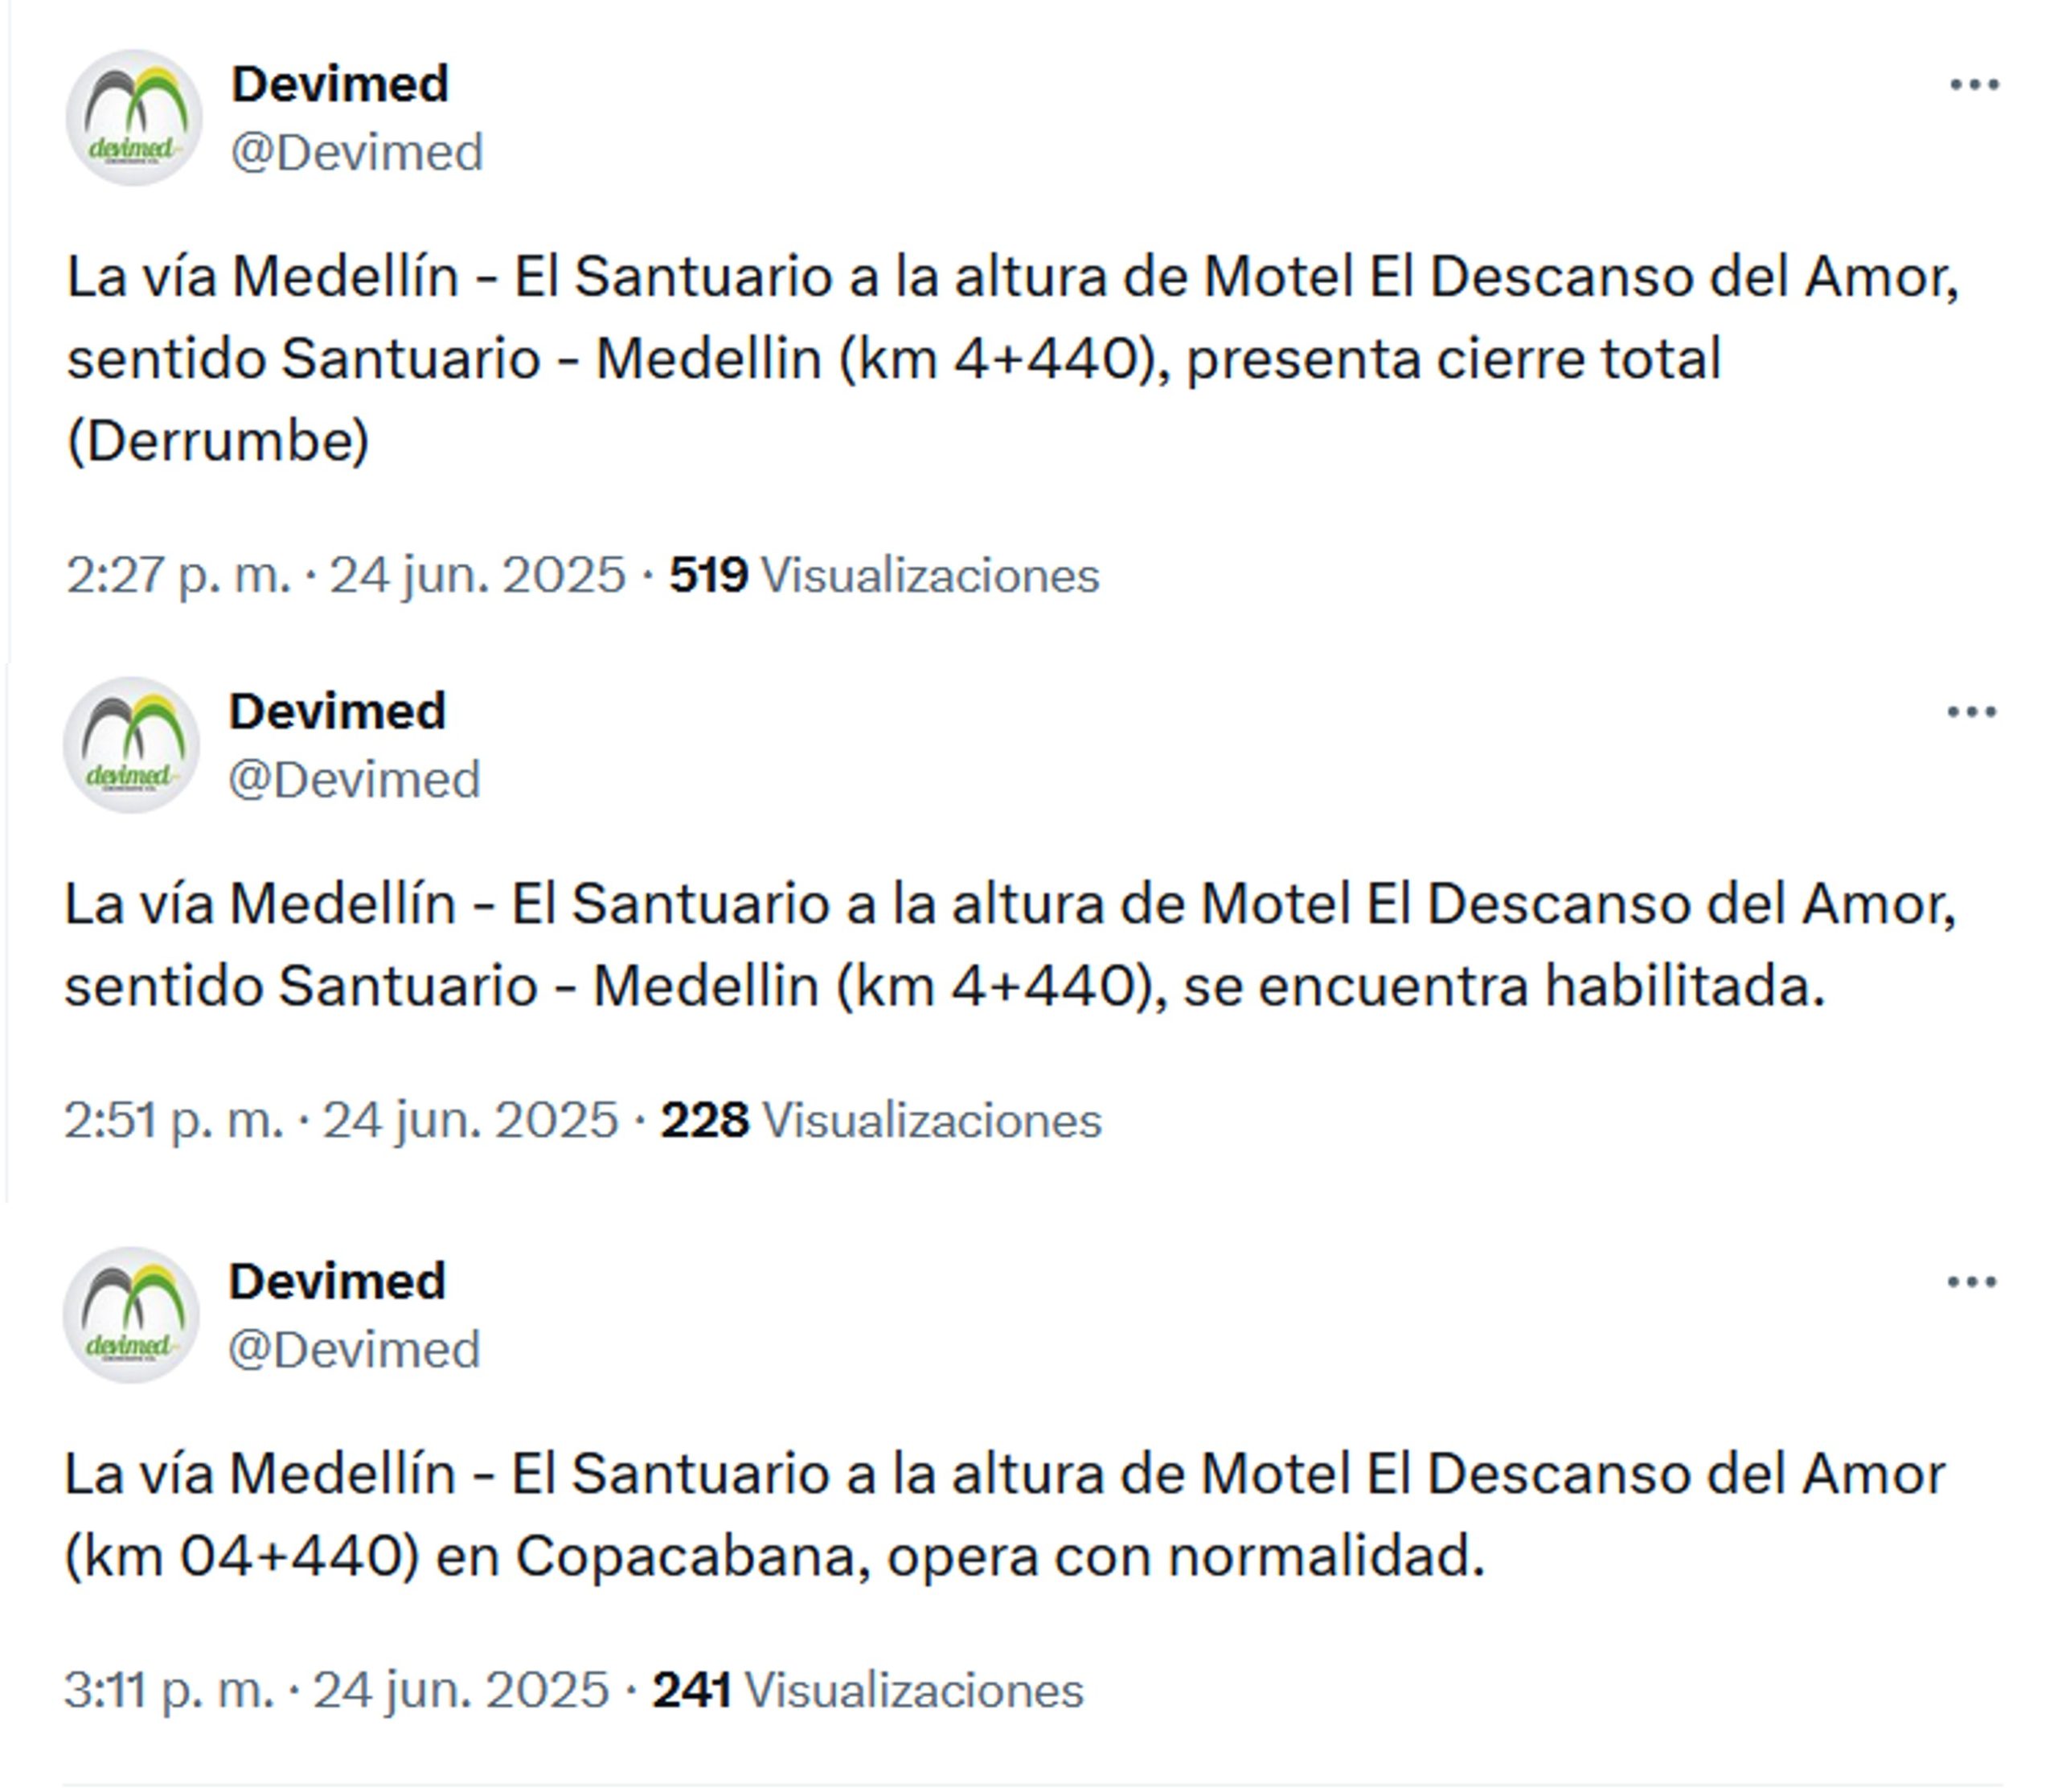The height and width of the screenshot is (1792, 2058).
Task: Open Devimed display name on the 'cierre total' tweet
Action: tap(340, 84)
